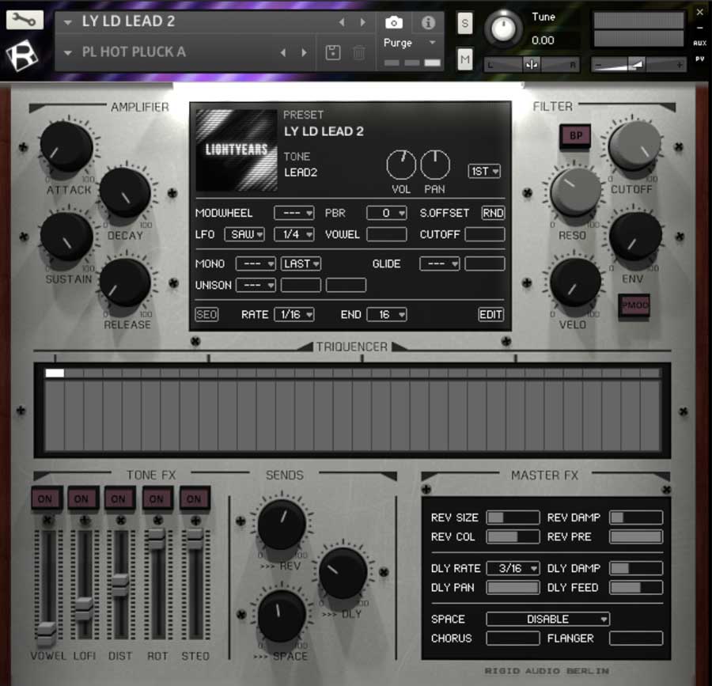Click the DLY send knob

pyautogui.click(x=343, y=573)
